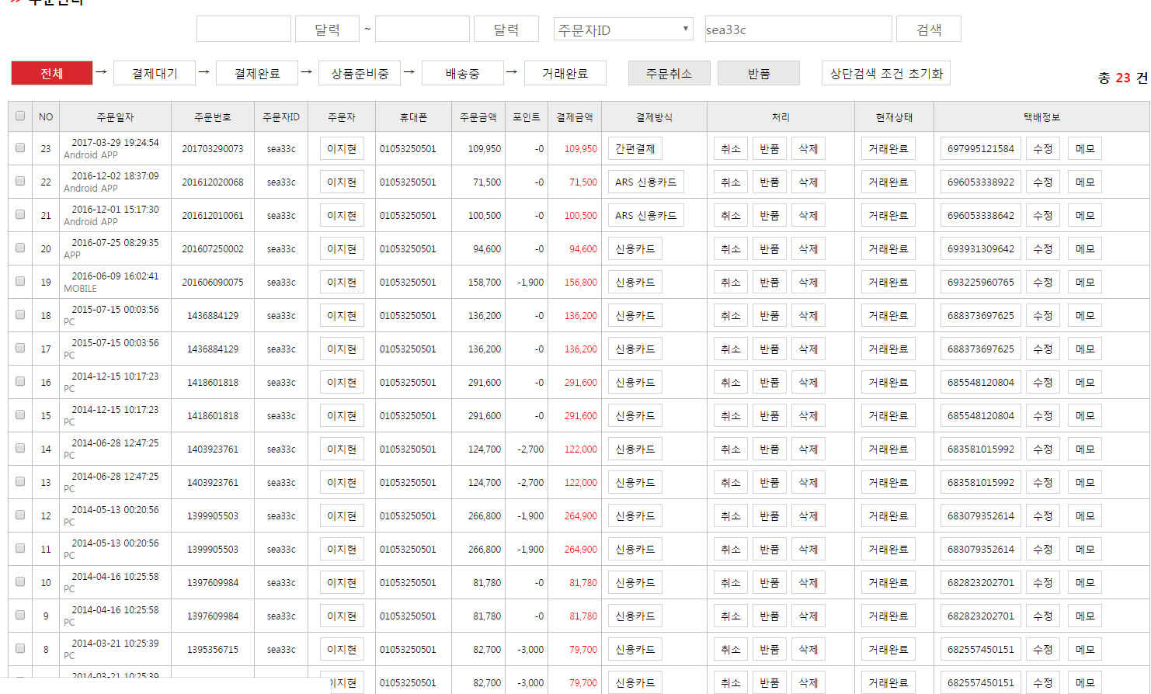Open tracking number 696053338922
Image resolution: width=1151 pixels, height=694 pixels.
pos(981,182)
